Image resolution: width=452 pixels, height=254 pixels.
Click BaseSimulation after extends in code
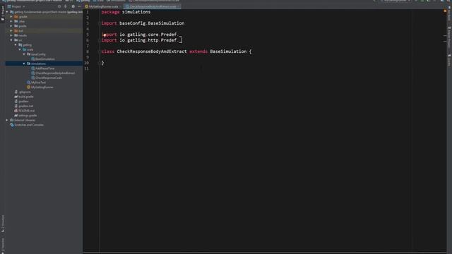pyautogui.click(x=228, y=52)
